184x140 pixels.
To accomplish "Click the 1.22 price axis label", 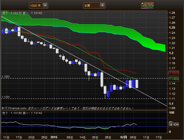I will point(172,43).
